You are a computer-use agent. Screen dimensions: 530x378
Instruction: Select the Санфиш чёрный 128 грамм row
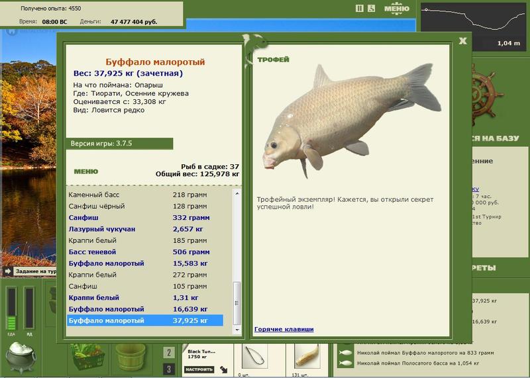pos(145,206)
